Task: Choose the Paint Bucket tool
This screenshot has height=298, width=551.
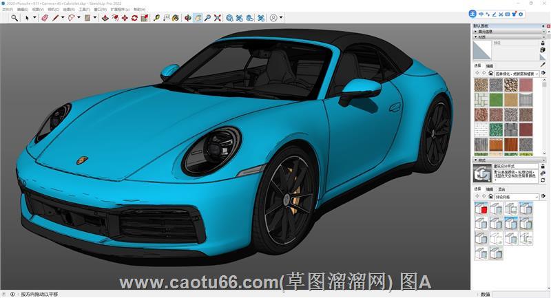Action: coord(176,18)
